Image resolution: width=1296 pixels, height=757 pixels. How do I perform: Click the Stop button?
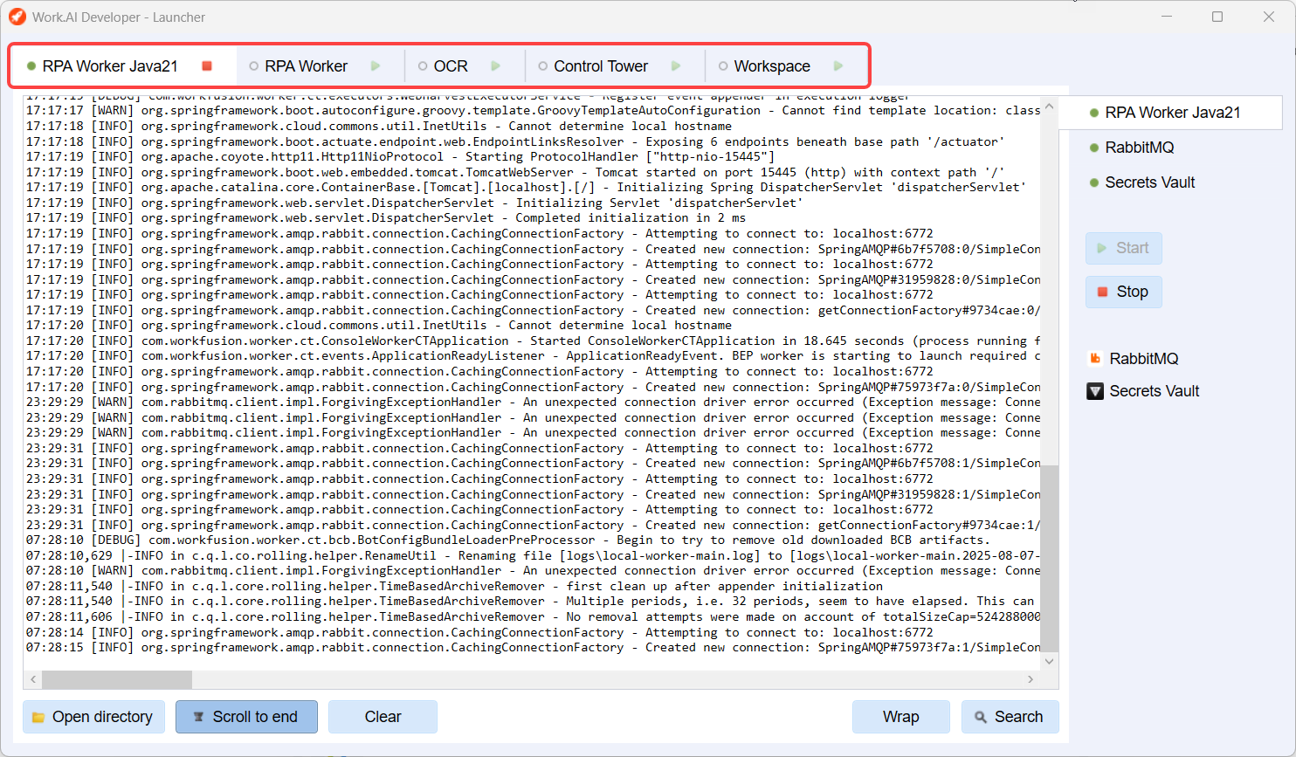click(1124, 292)
